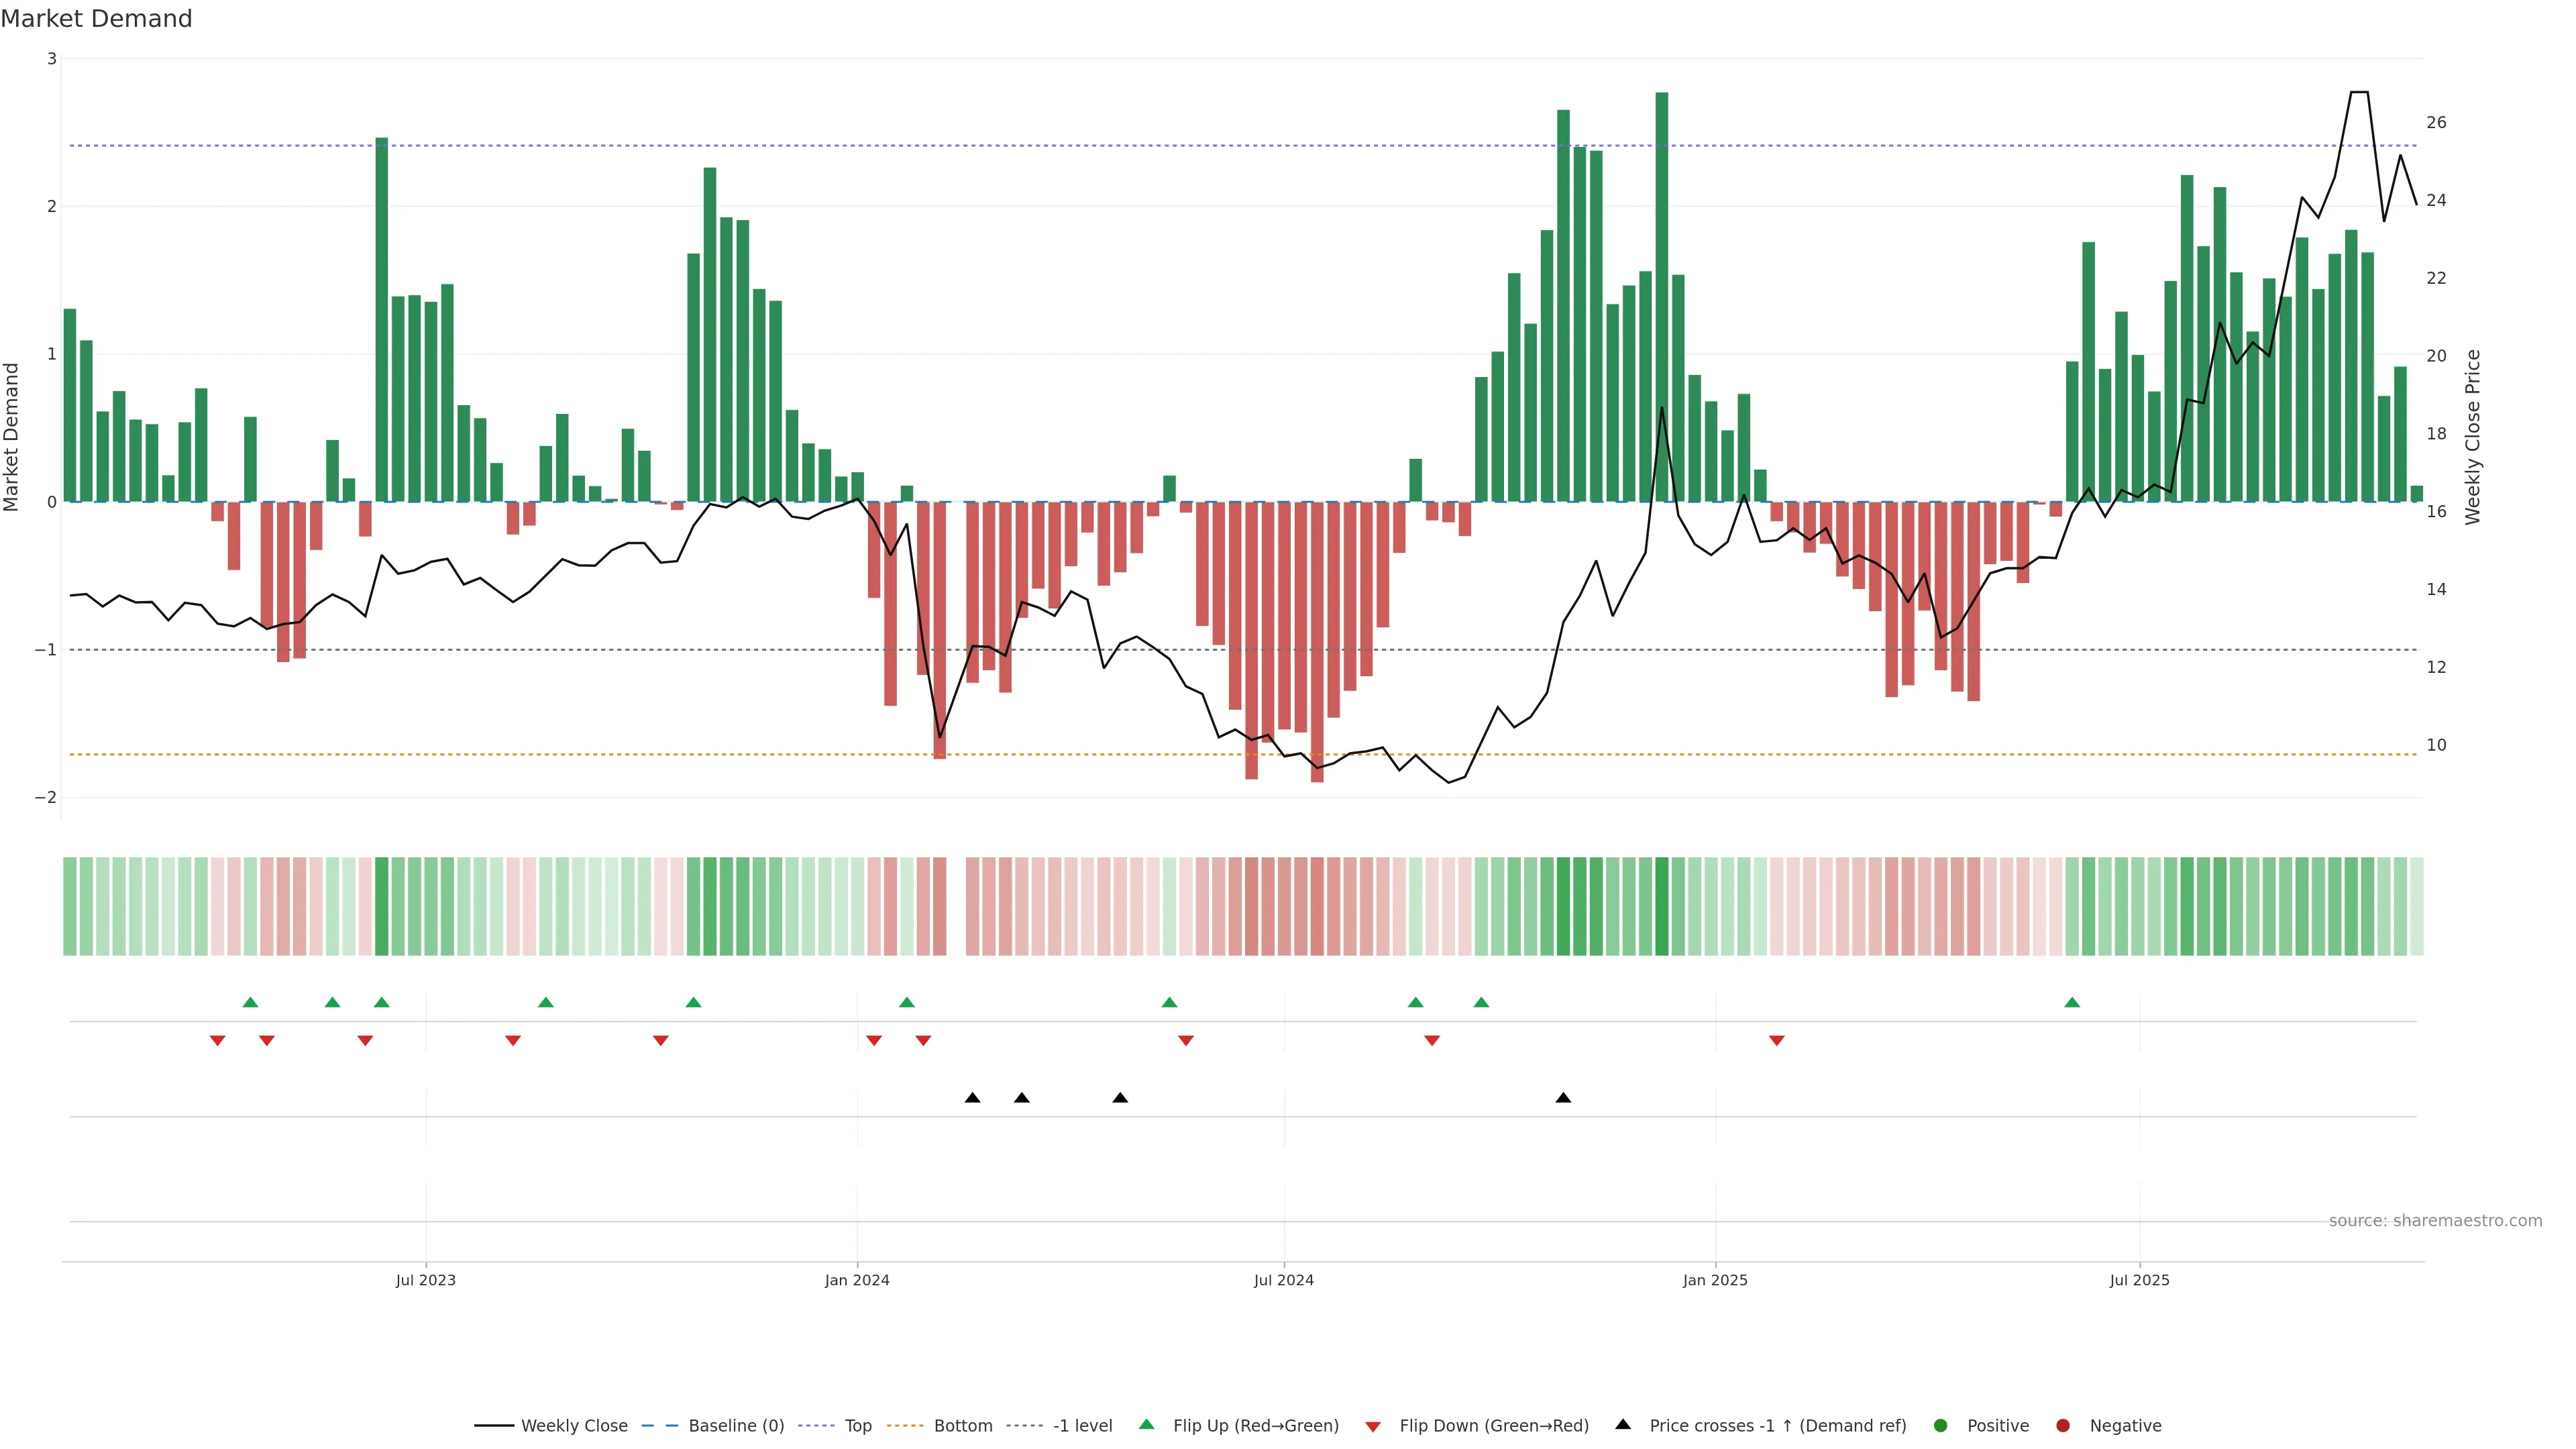
Task: Click green Flip Up triangle legend icon
Action: [x=1147, y=1425]
